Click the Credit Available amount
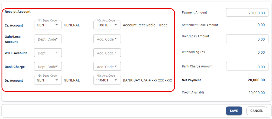272x119 pixels. tap(256, 93)
